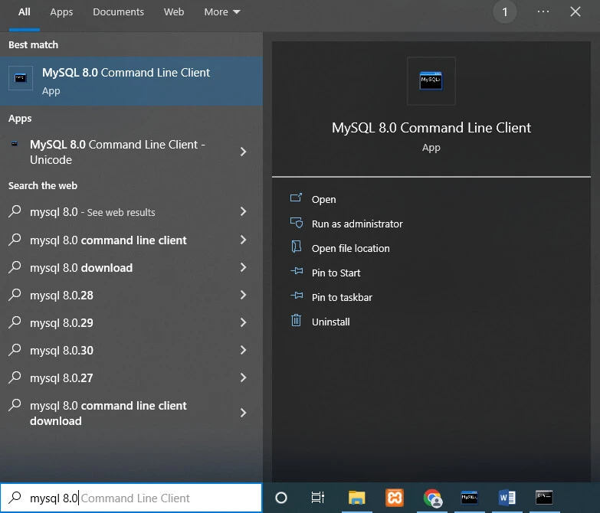Viewport: 600px width, 513px height.
Task: Select the Apps search tab
Action: (61, 12)
